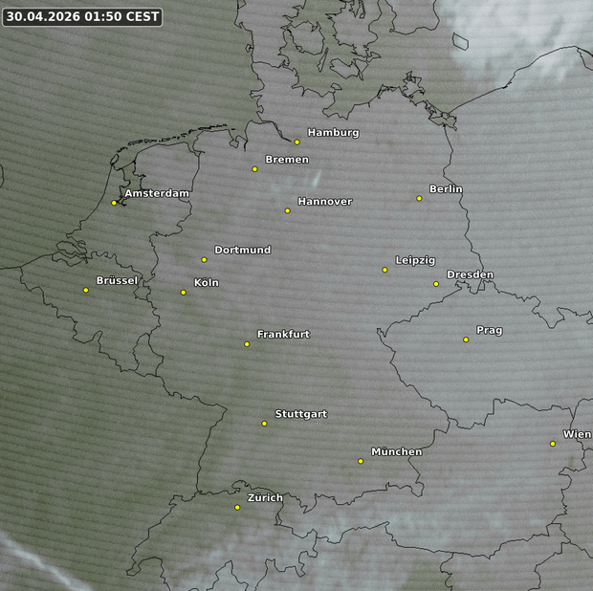Select the Brüssel location dot
This screenshot has height=591, width=593.
tap(85, 290)
